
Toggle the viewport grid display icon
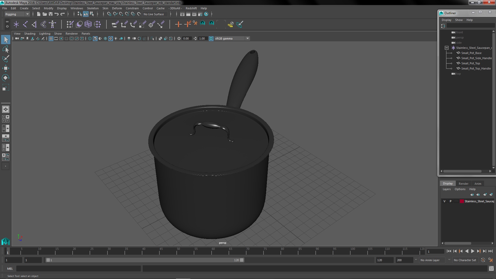[x=51, y=38]
